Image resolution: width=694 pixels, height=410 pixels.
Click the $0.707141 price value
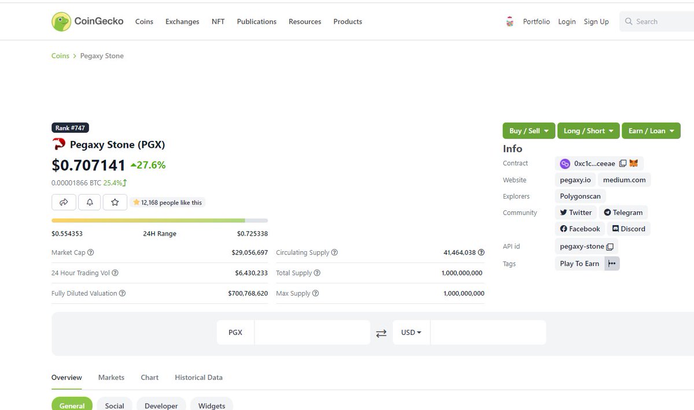click(88, 165)
